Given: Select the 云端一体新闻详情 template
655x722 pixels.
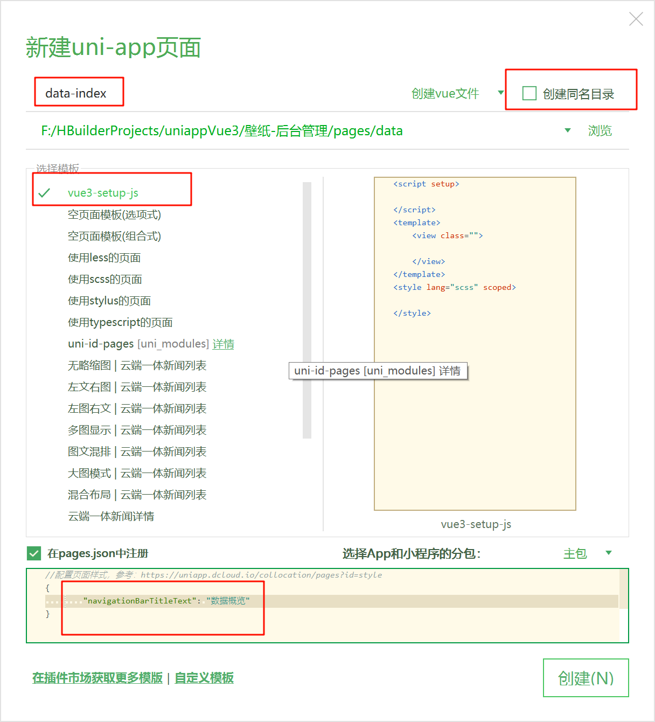Looking at the screenshot, I should [111, 516].
